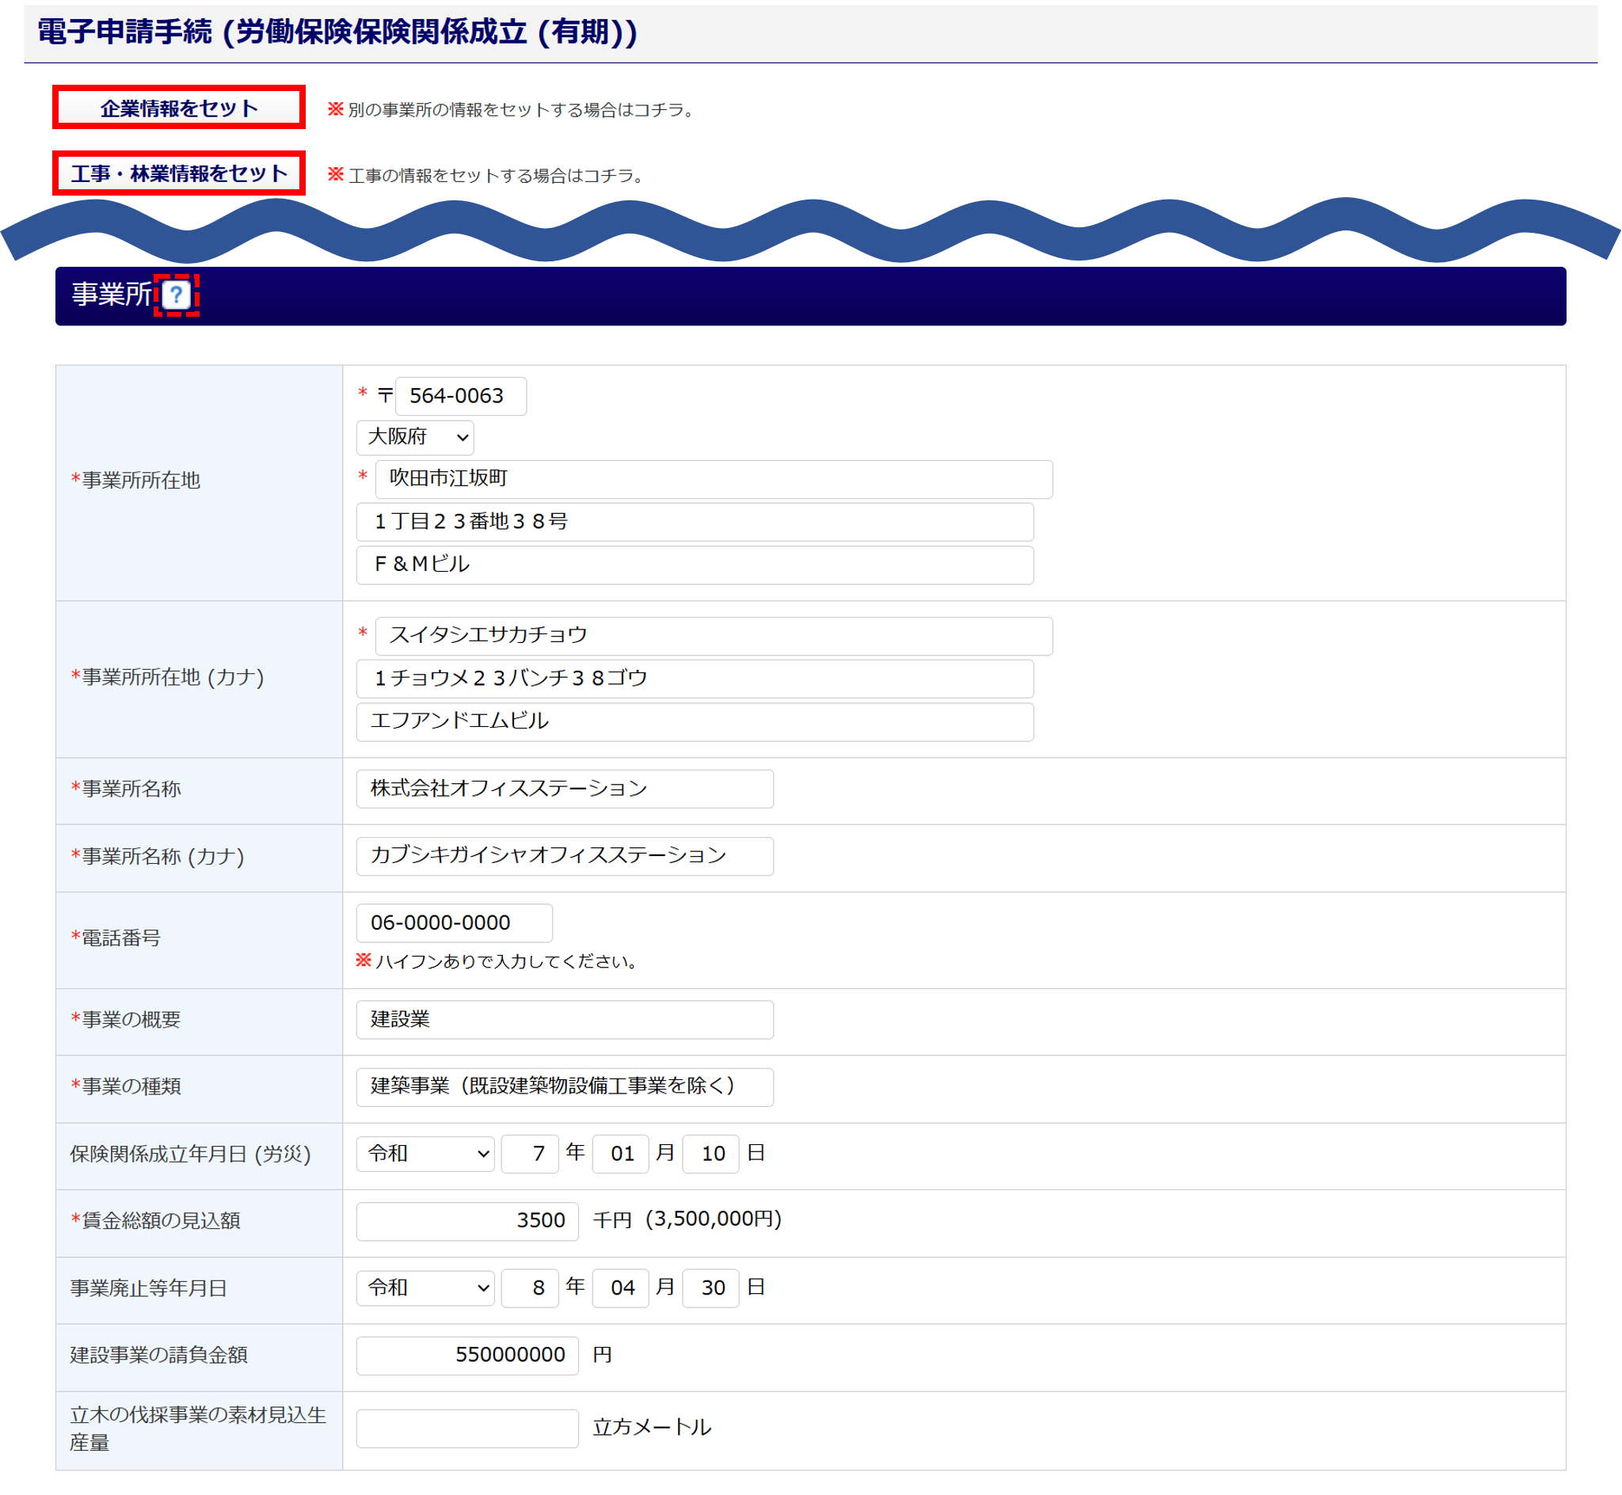Click the 企業情報をセット button
1622x1495 pixels.
(179, 108)
